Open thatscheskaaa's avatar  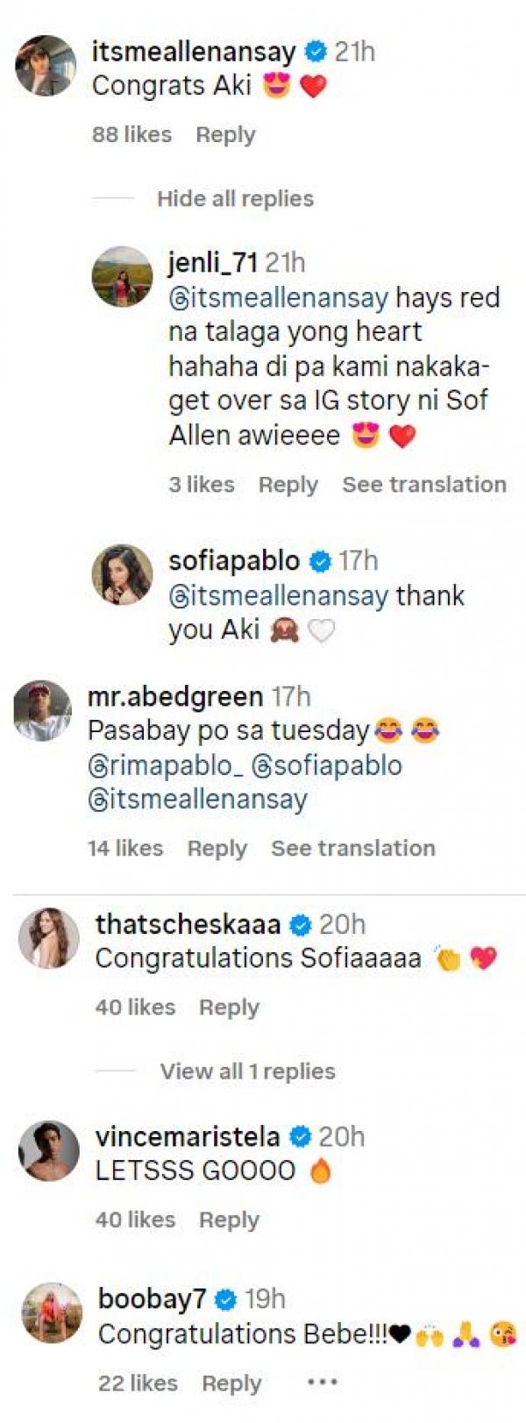click(x=49, y=938)
